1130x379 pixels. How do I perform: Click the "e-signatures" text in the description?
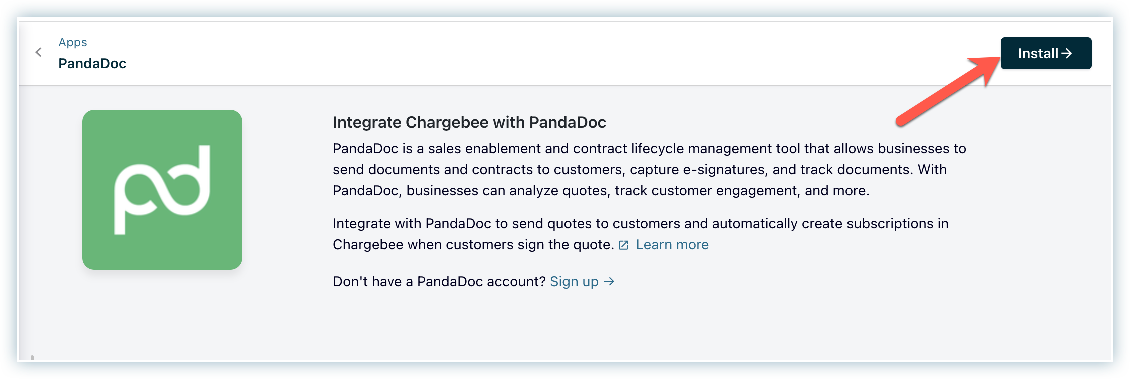pyautogui.click(x=724, y=170)
